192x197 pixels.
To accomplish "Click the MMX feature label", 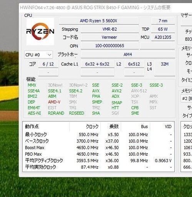I will (32, 85).
